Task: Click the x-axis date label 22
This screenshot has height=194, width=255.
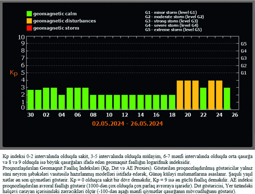Action: tap(203, 115)
